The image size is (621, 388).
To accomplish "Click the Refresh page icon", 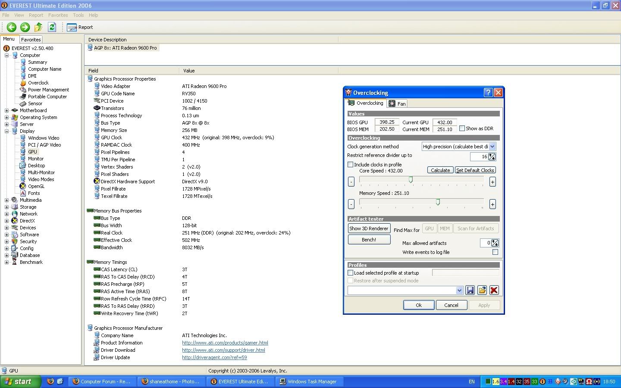I will coord(52,27).
